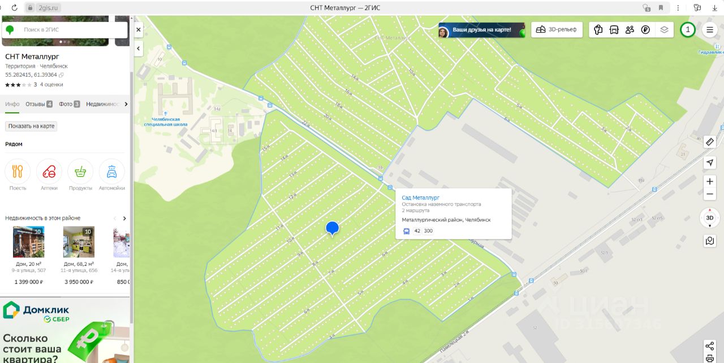Click the photo carousel indicator dots

tap(65, 41)
